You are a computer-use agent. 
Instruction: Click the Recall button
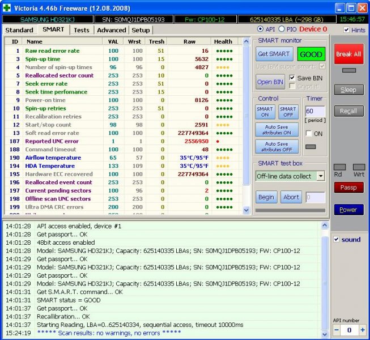tap(348, 111)
